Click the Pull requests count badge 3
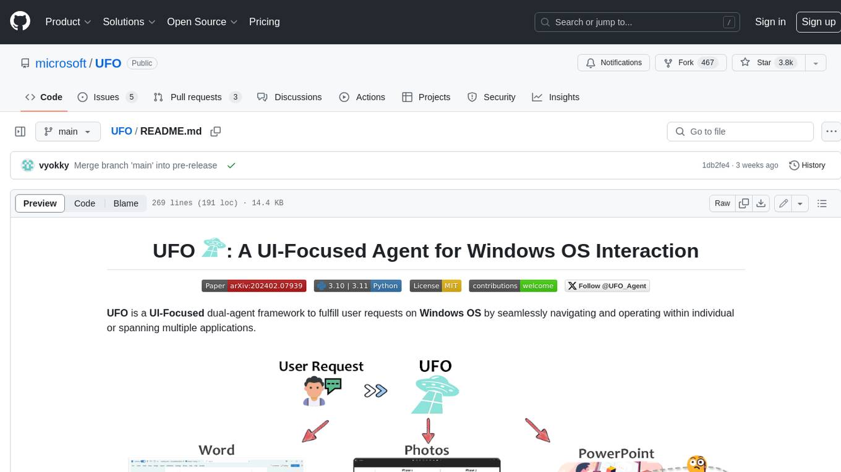841x472 pixels. click(x=235, y=97)
